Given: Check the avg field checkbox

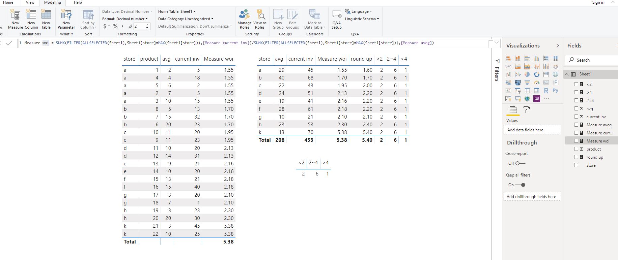Looking at the screenshot, I should tap(576, 108).
